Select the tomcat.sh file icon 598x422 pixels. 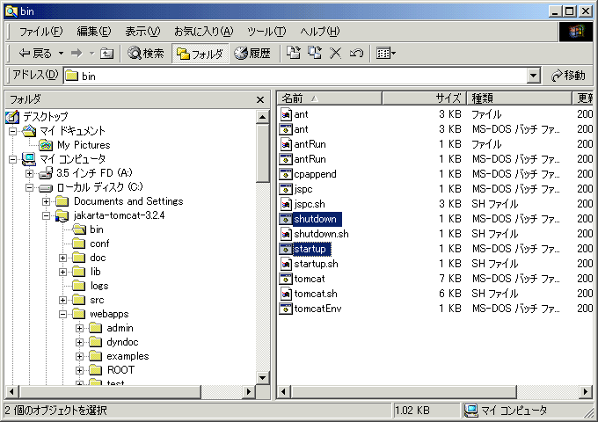click(x=286, y=294)
